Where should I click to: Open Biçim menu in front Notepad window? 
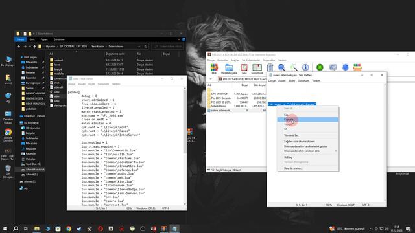292,80
